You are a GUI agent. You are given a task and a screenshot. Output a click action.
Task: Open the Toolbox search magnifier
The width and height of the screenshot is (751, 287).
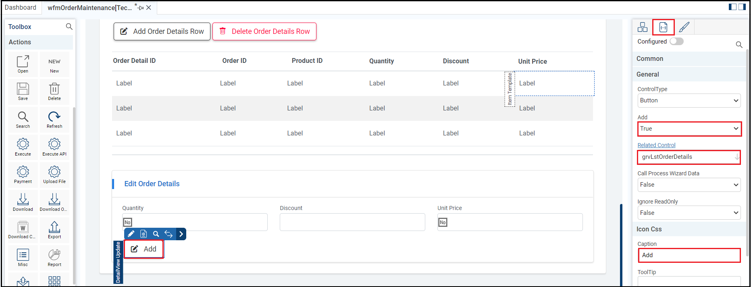69,27
